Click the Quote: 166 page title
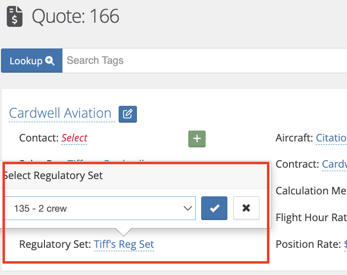347x275 pixels. click(76, 16)
